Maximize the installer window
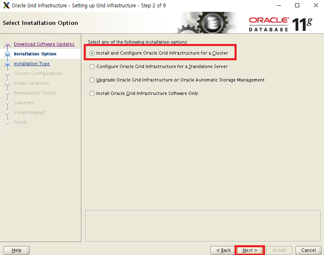 [297, 5]
